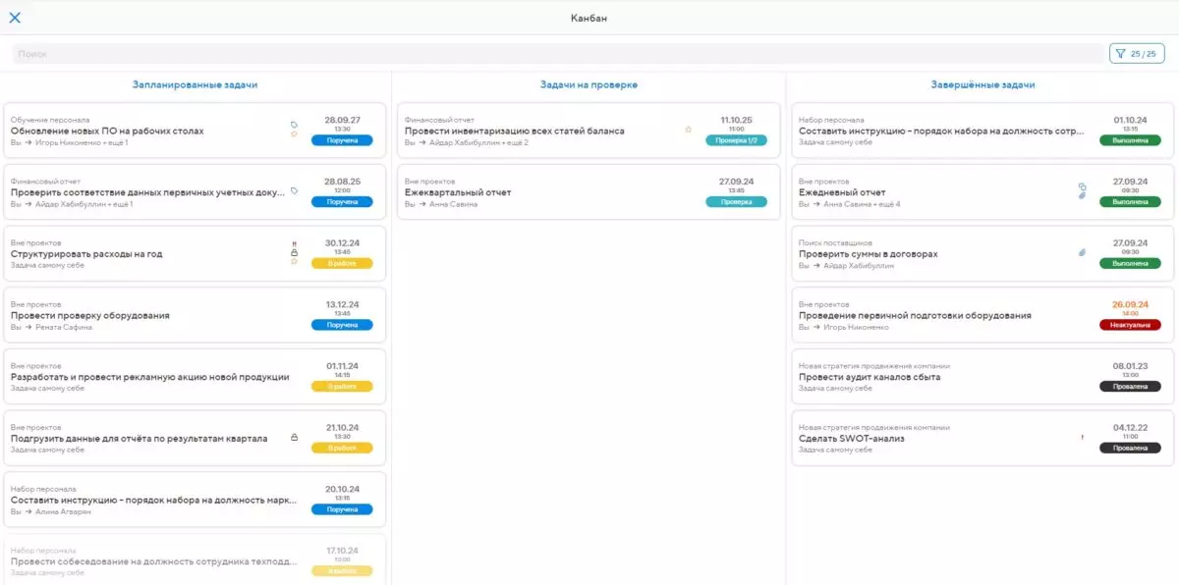Open task Подгрузить данные для отчёта

tap(139, 439)
